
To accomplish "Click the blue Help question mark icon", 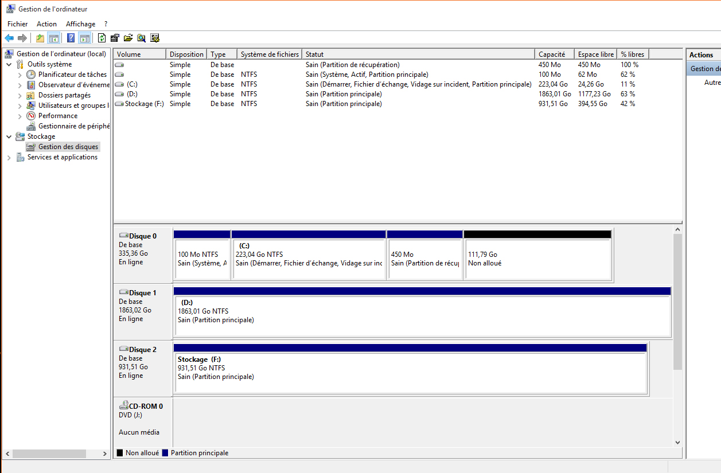I will point(71,38).
